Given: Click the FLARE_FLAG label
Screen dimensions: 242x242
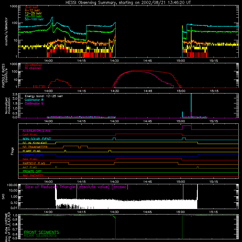Looking at the screenshot, I should tap(31, 151).
